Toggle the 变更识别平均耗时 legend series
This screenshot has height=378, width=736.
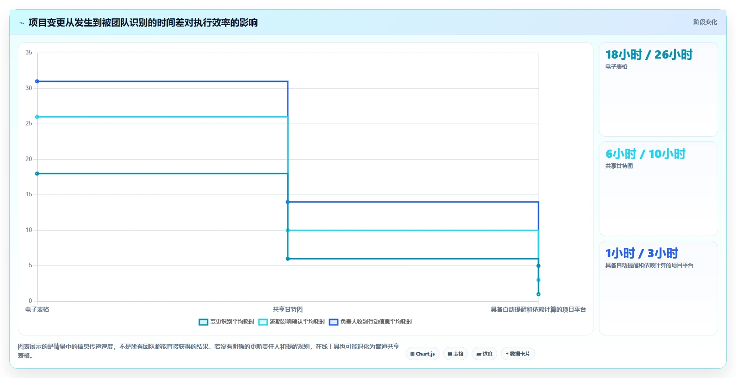[226, 322]
